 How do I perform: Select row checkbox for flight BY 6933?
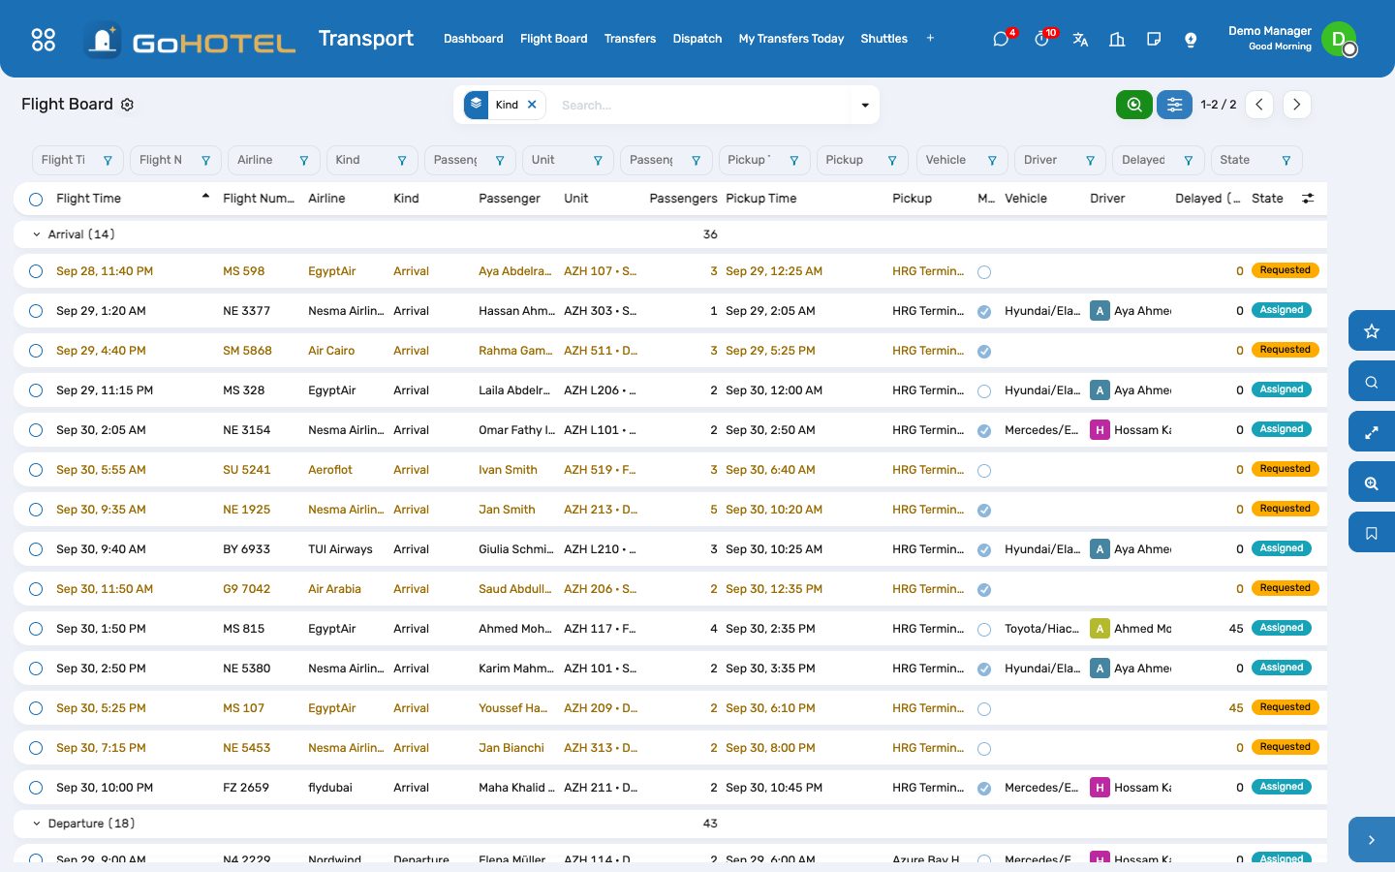[x=36, y=550]
